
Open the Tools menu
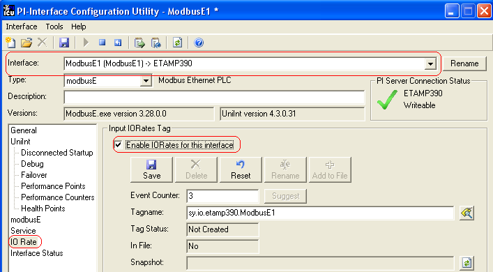click(x=54, y=27)
